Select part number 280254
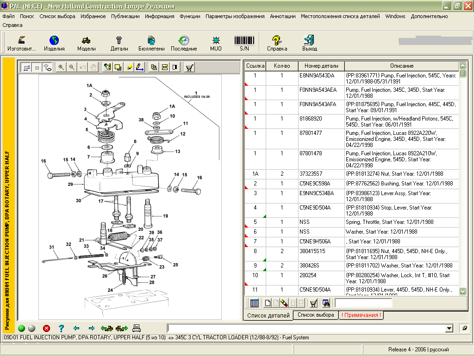The height and width of the screenshot is (356, 474). 308,275
